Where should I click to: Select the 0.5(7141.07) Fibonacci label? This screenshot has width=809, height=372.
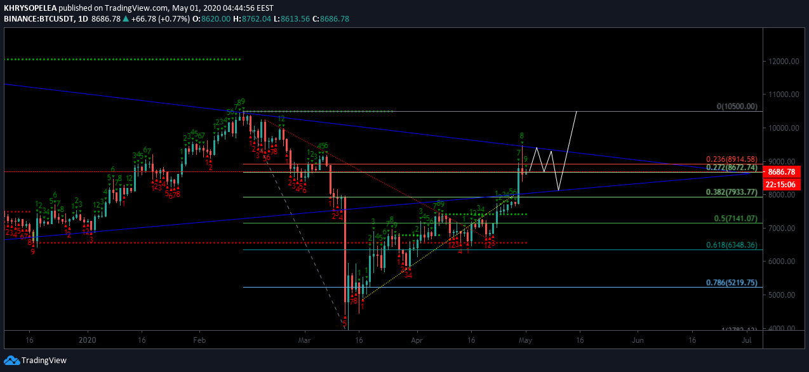pos(735,218)
